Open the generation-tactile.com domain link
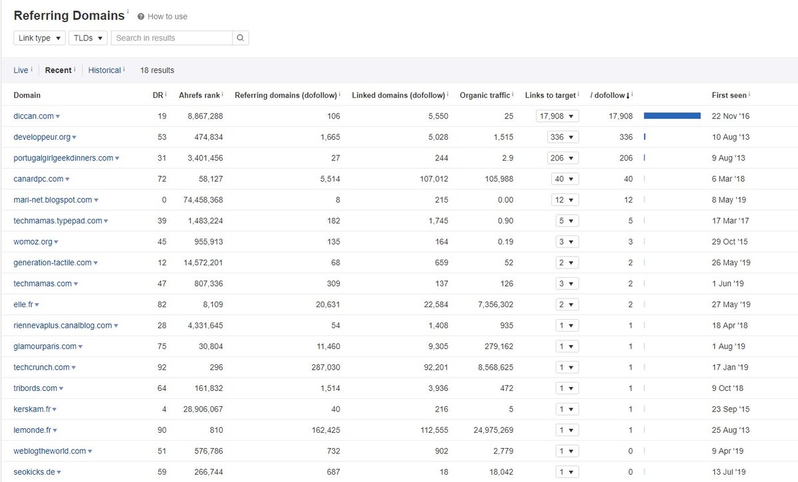Screen dimensions: 798x482 point(53,263)
